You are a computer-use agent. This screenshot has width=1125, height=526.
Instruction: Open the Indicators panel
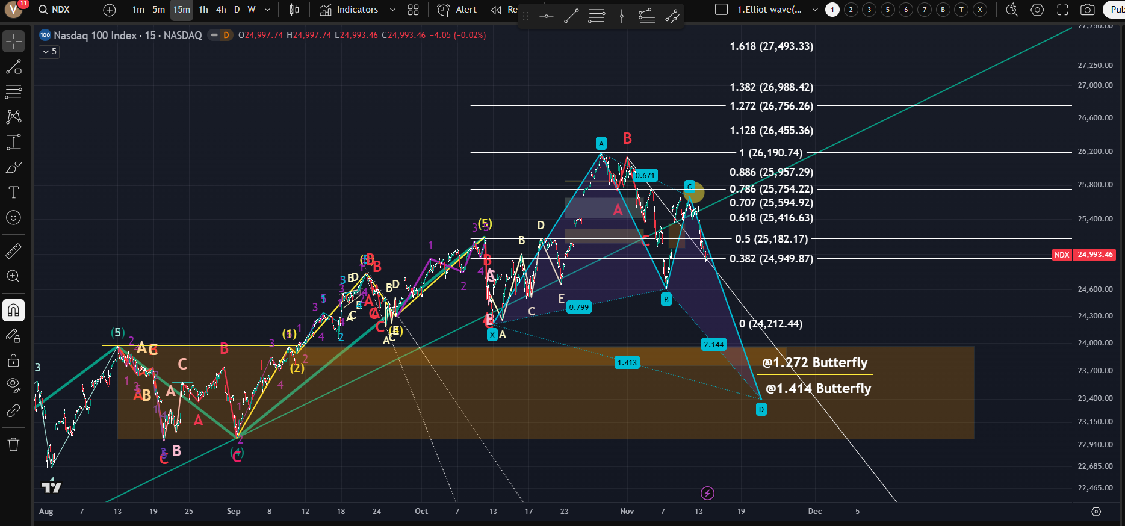[350, 10]
